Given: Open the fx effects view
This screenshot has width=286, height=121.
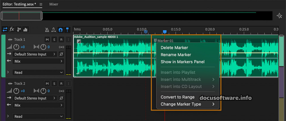Looking at the screenshot, I should click(x=12, y=29).
